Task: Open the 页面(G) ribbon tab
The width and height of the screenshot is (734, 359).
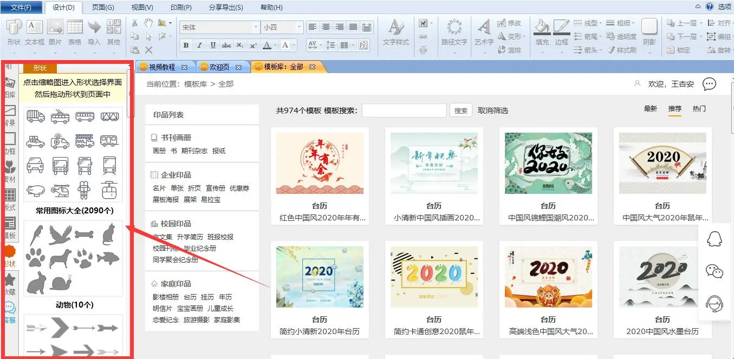Action: [x=103, y=8]
